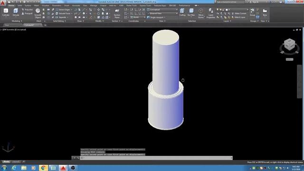Click the vertical navigation bar at right

click(x=299, y=81)
